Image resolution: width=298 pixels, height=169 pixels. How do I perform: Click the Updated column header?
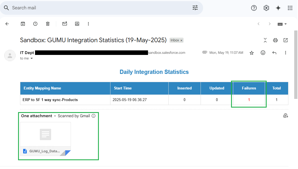[217, 88]
